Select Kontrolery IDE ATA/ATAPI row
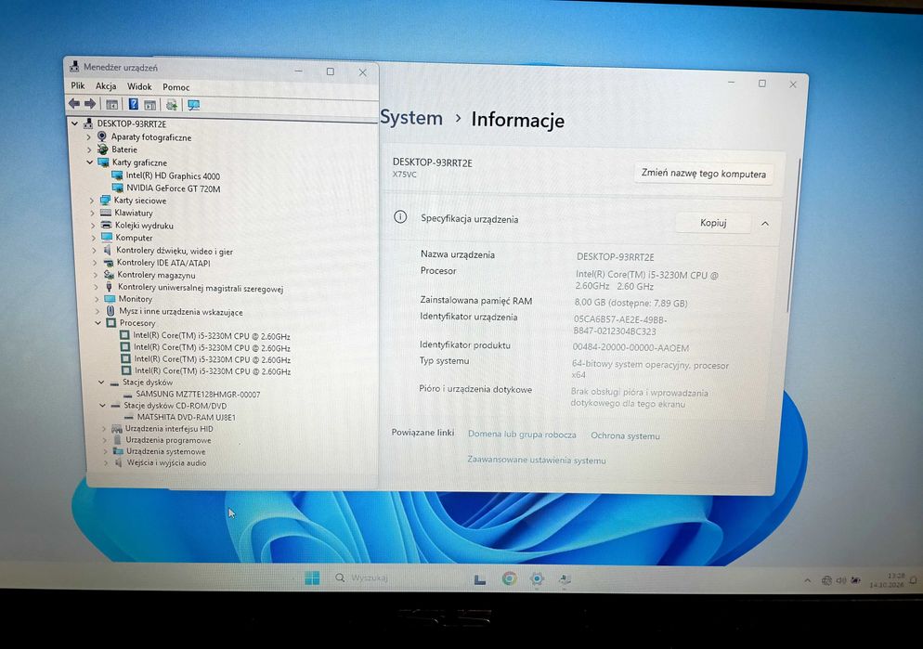The image size is (923, 649). point(163,263)
